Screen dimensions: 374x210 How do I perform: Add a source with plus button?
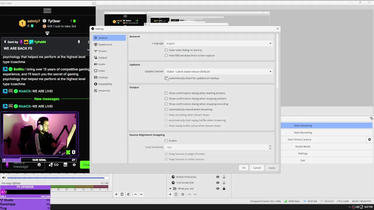pyautogui.click(x=170, y=194)
